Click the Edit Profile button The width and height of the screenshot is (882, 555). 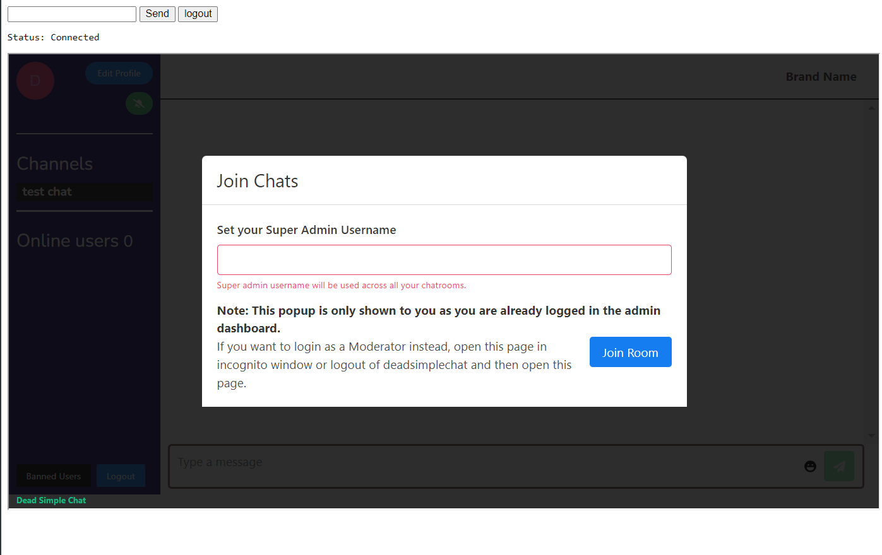pyautogui.click(x=119, y=73)
